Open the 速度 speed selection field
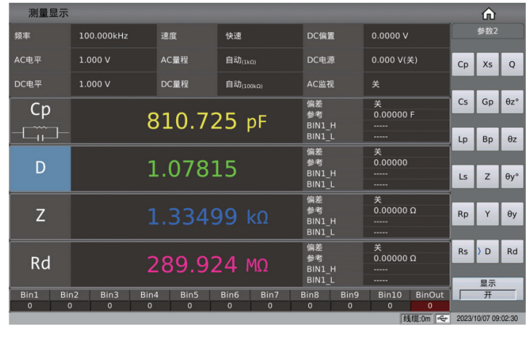 pos(258,36)
